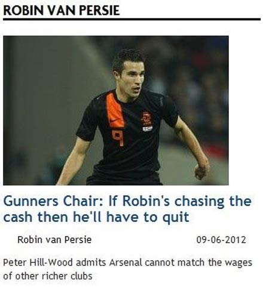Click the 09-06-2012 article date
Image resolution: width=269 pixels, height=293 pixels.
221,240
